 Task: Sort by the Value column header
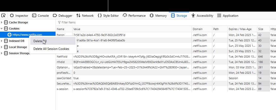click(x=132, y=29)
